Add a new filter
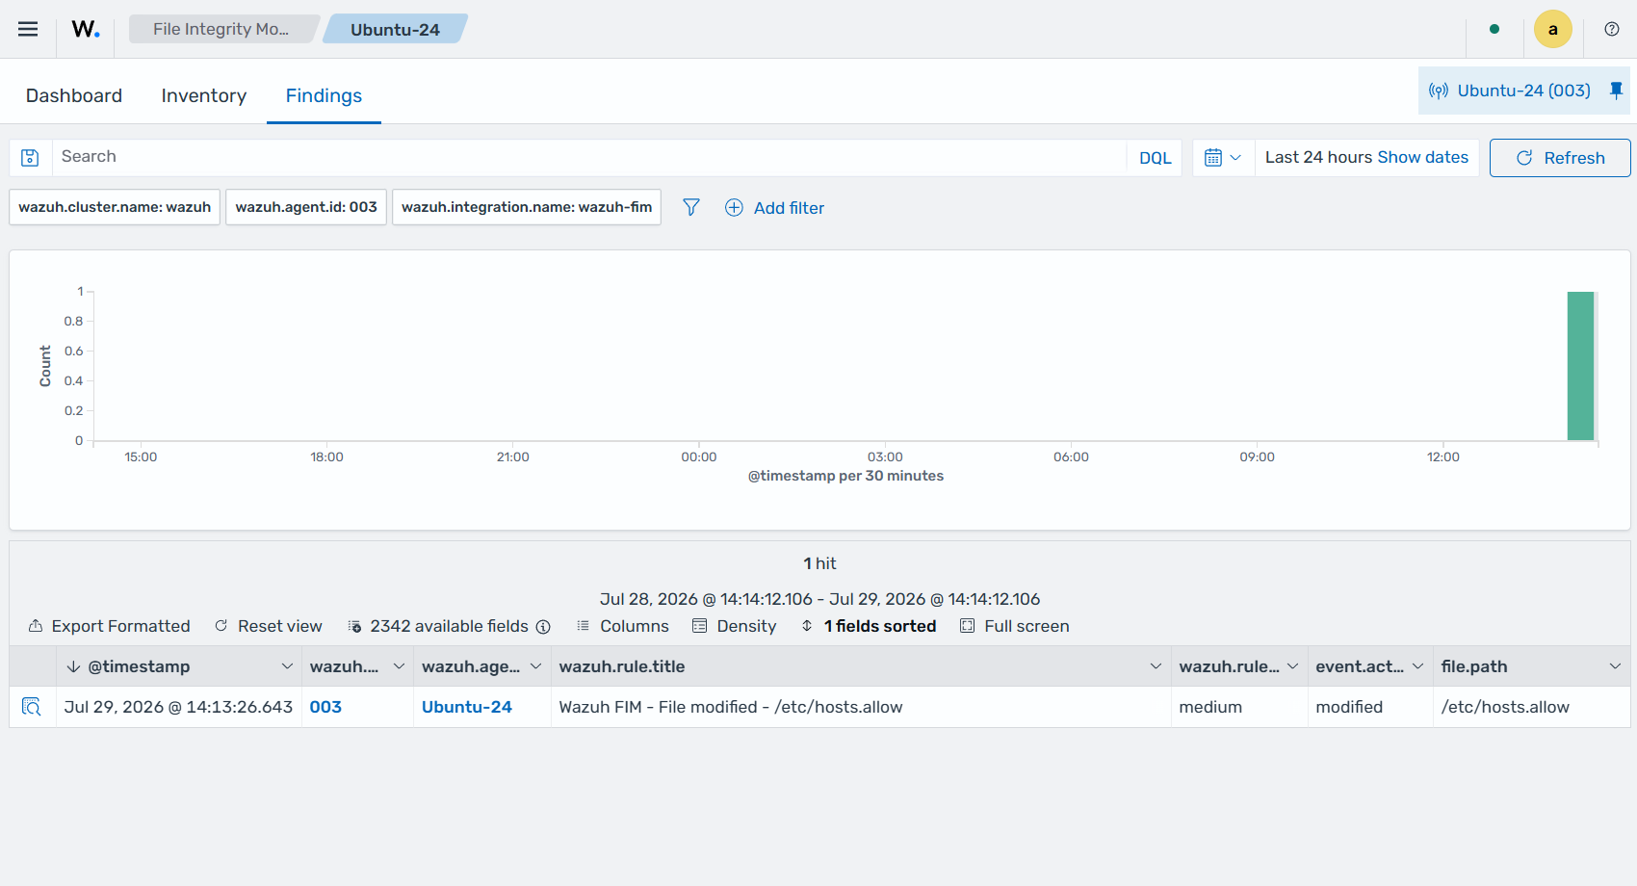Image resolution: width=1637 pixels, height=886 pixels. click(775, 208)
